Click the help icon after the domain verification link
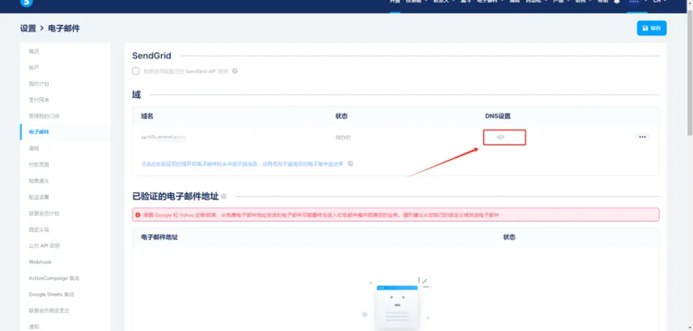This screenshot has height=331, width=693. (351, 163)
